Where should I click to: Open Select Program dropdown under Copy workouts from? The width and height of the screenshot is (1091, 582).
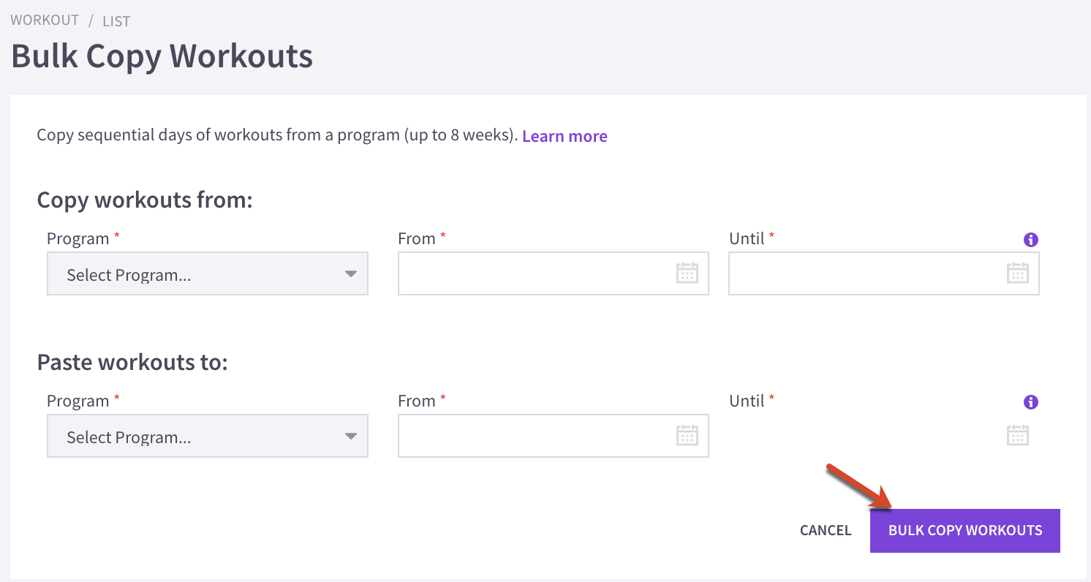[x=208, y=274]
